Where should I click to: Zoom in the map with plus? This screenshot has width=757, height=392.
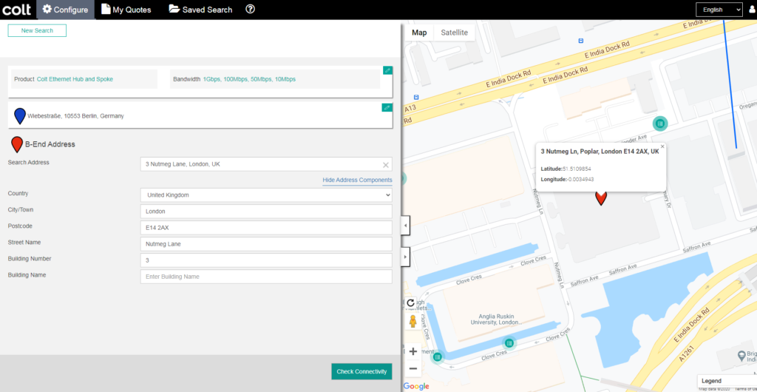[413, 351]
